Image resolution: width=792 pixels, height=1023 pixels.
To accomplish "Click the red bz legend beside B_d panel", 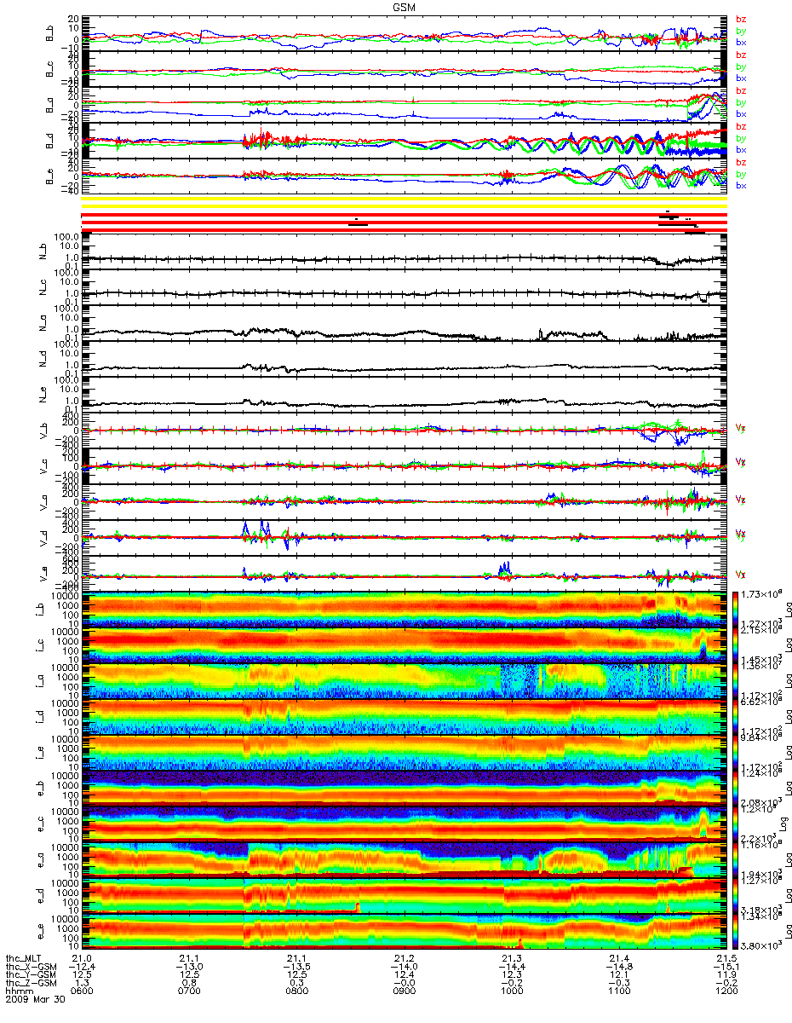I will [x=741, y=126].
